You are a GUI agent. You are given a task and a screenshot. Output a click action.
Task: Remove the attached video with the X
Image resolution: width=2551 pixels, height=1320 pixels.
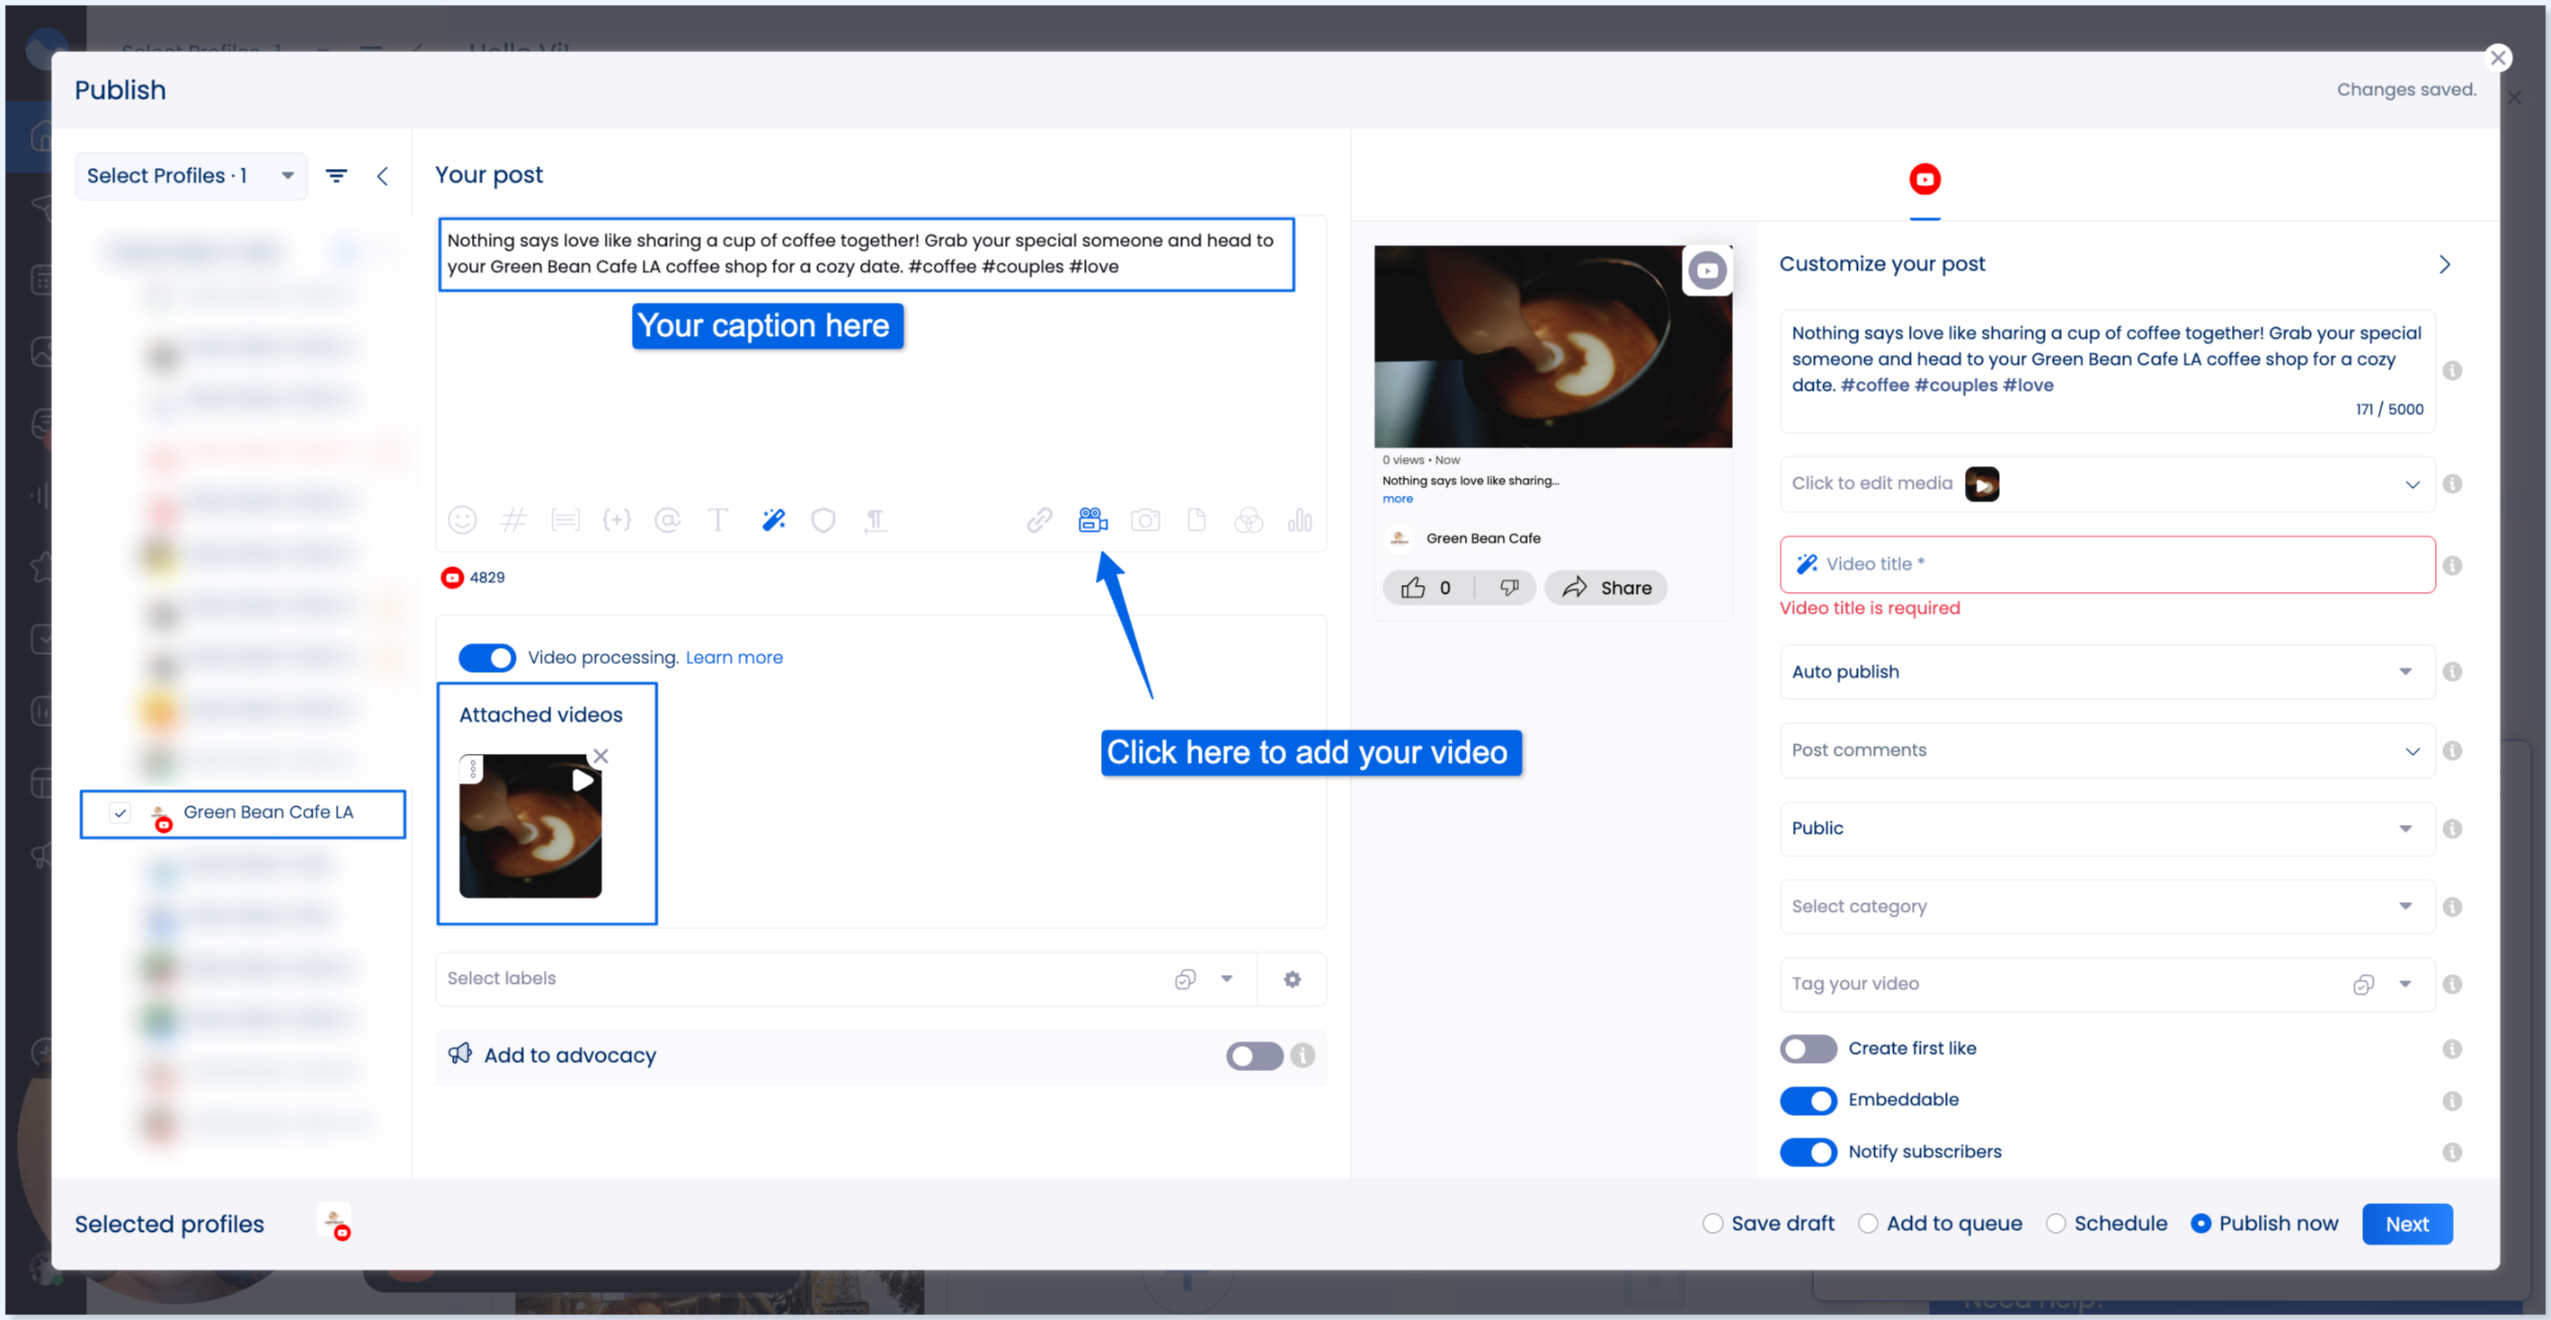point(600,756)
